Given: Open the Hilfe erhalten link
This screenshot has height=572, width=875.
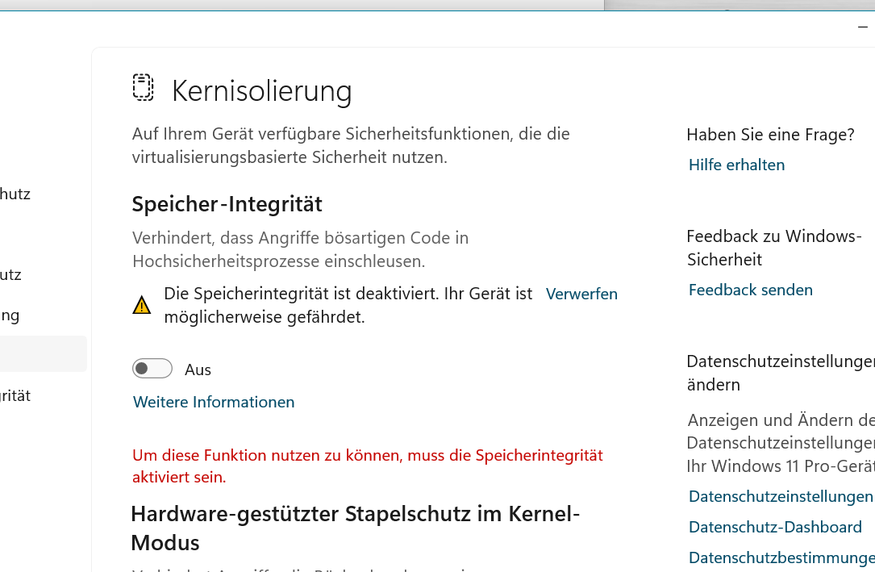Looking at the screenshot, I should click(x=736, y=165).
